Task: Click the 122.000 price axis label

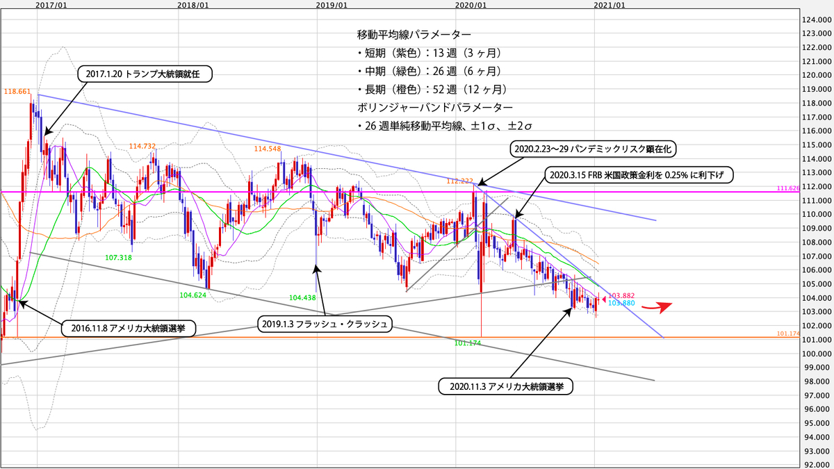Action: pos(815,47)
